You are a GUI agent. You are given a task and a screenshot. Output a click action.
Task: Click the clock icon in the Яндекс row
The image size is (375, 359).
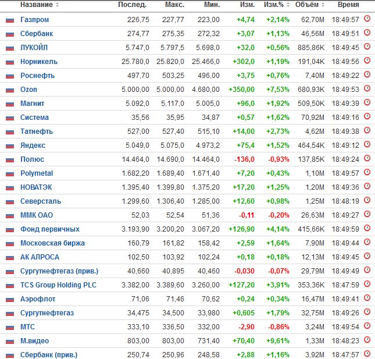(367, 144)
